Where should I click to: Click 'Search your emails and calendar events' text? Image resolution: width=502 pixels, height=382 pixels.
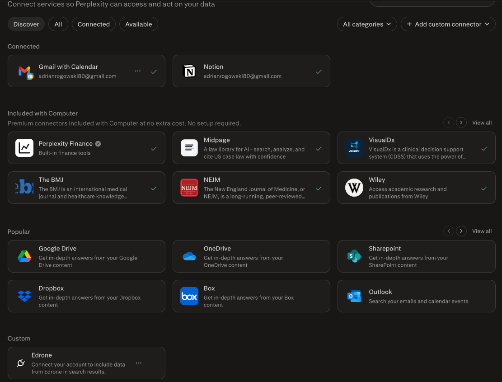point(418,302)
